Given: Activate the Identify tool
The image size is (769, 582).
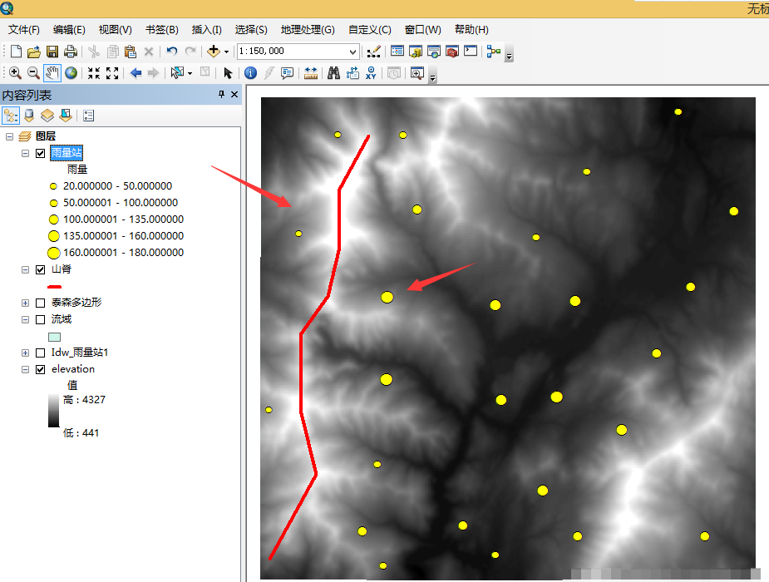Looking at the screenshot, I should pos(250,73).
